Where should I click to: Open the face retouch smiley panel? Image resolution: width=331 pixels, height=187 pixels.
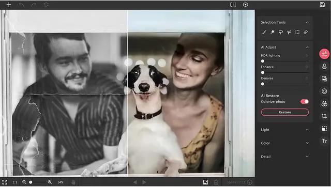click(x=324, y=91)
